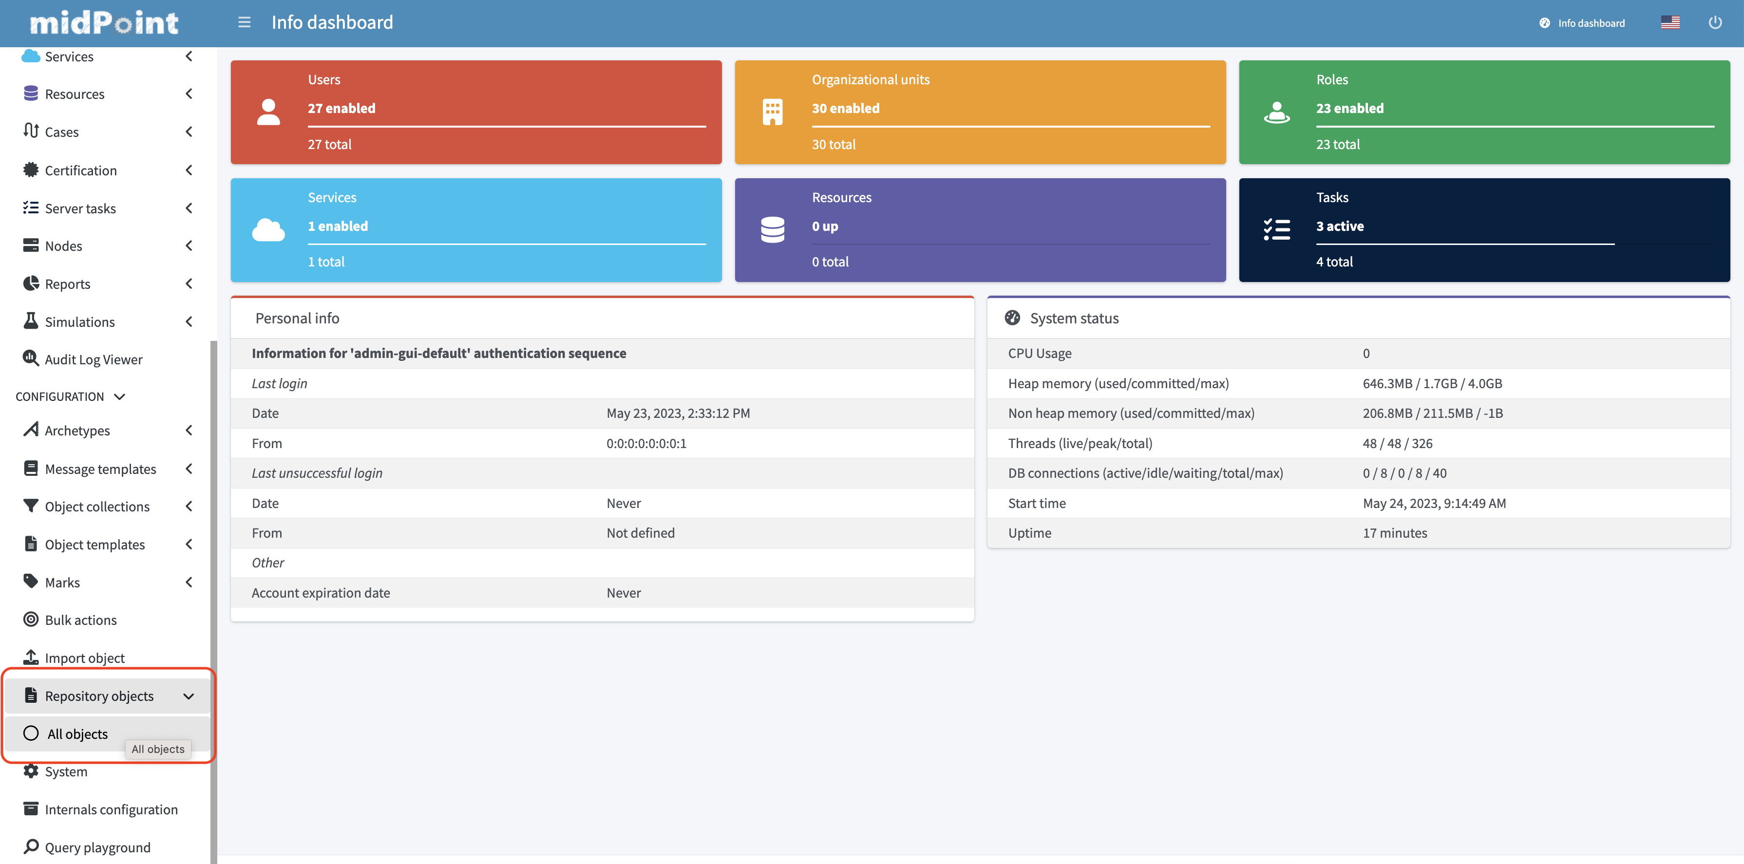Click the Users tile person icon
The width and height of the screenshot is (1744, 864).
pyautogui.click(x=269, y=113)
